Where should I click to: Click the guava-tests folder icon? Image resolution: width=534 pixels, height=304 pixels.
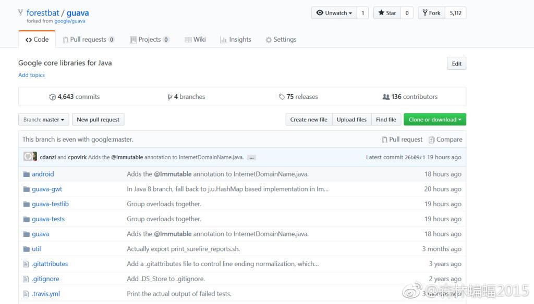coord(27,219)
